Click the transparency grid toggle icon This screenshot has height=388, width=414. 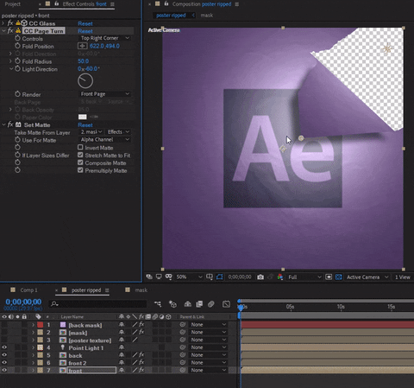[339, 277]
